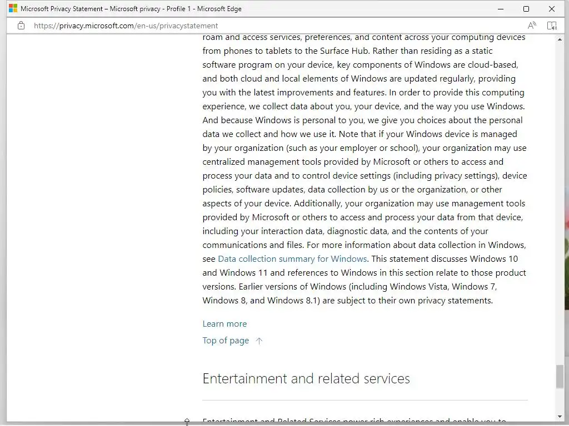Minimize the Edge window
The width and height of the screenshot is (569, 426).
point(501,9)
